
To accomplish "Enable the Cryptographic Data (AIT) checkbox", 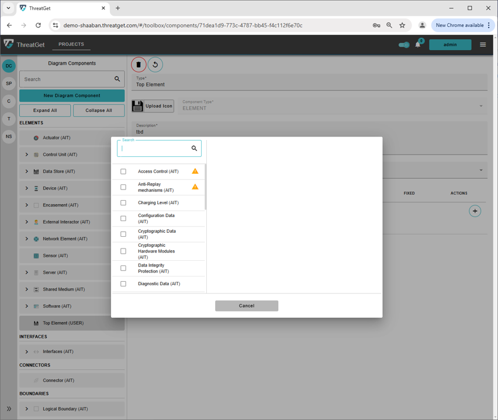I will point(123,234).
